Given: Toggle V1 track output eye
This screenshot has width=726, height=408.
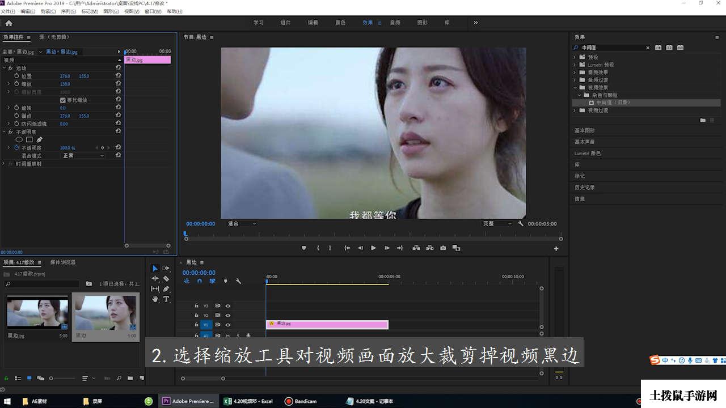Looking at the screenshot, I should coord(228,325).
